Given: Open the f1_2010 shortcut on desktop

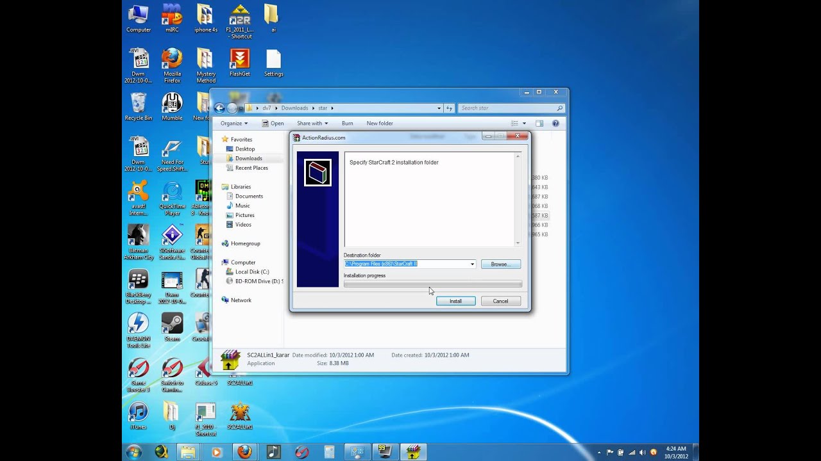Looking at the screenshot, I should point(205,419).
